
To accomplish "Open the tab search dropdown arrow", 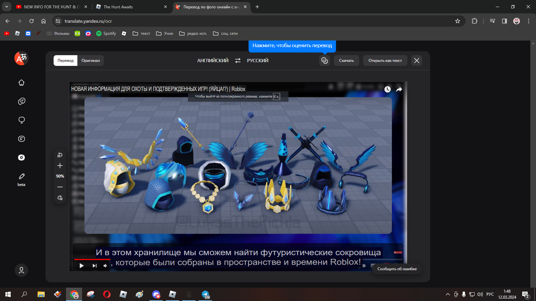I will [x=6, y=7].
